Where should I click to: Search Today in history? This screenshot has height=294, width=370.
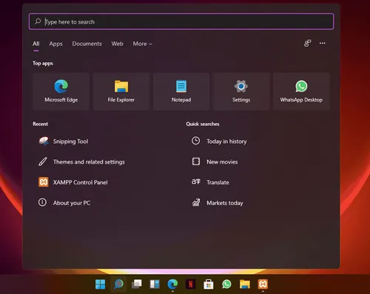click(226, 141)
